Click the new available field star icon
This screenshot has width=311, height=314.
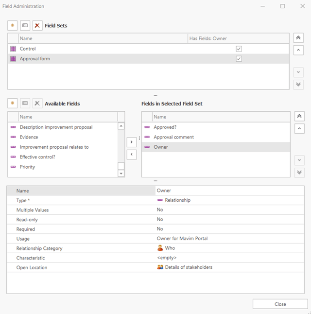pyautogui.click(x=13, y=104)
